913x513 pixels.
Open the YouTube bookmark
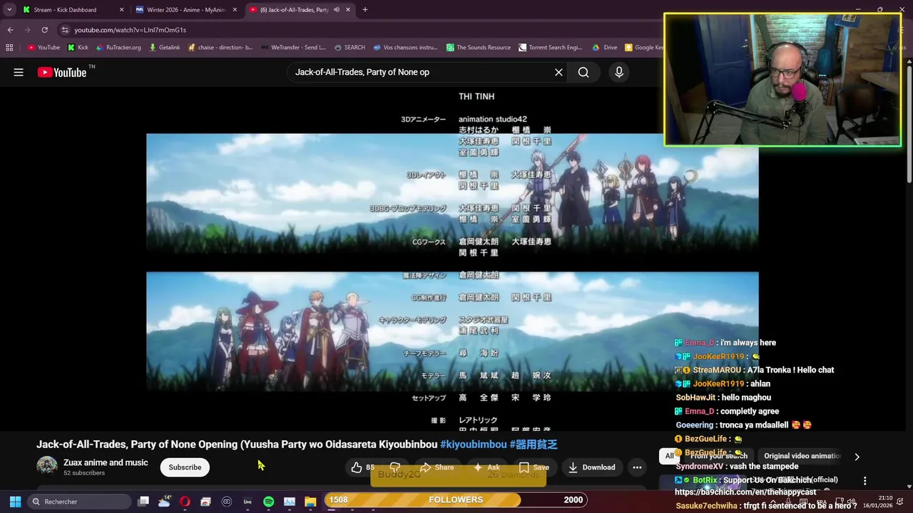pyautogui.click(x=44, y=48)
